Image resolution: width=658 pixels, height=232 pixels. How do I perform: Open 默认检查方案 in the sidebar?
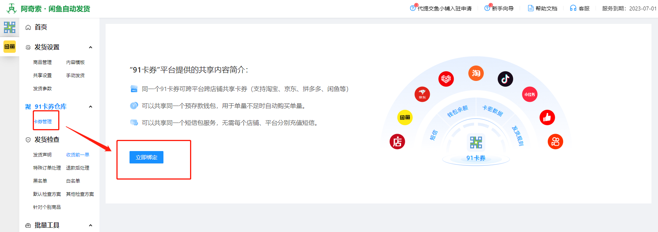click(x=47, y=194)
